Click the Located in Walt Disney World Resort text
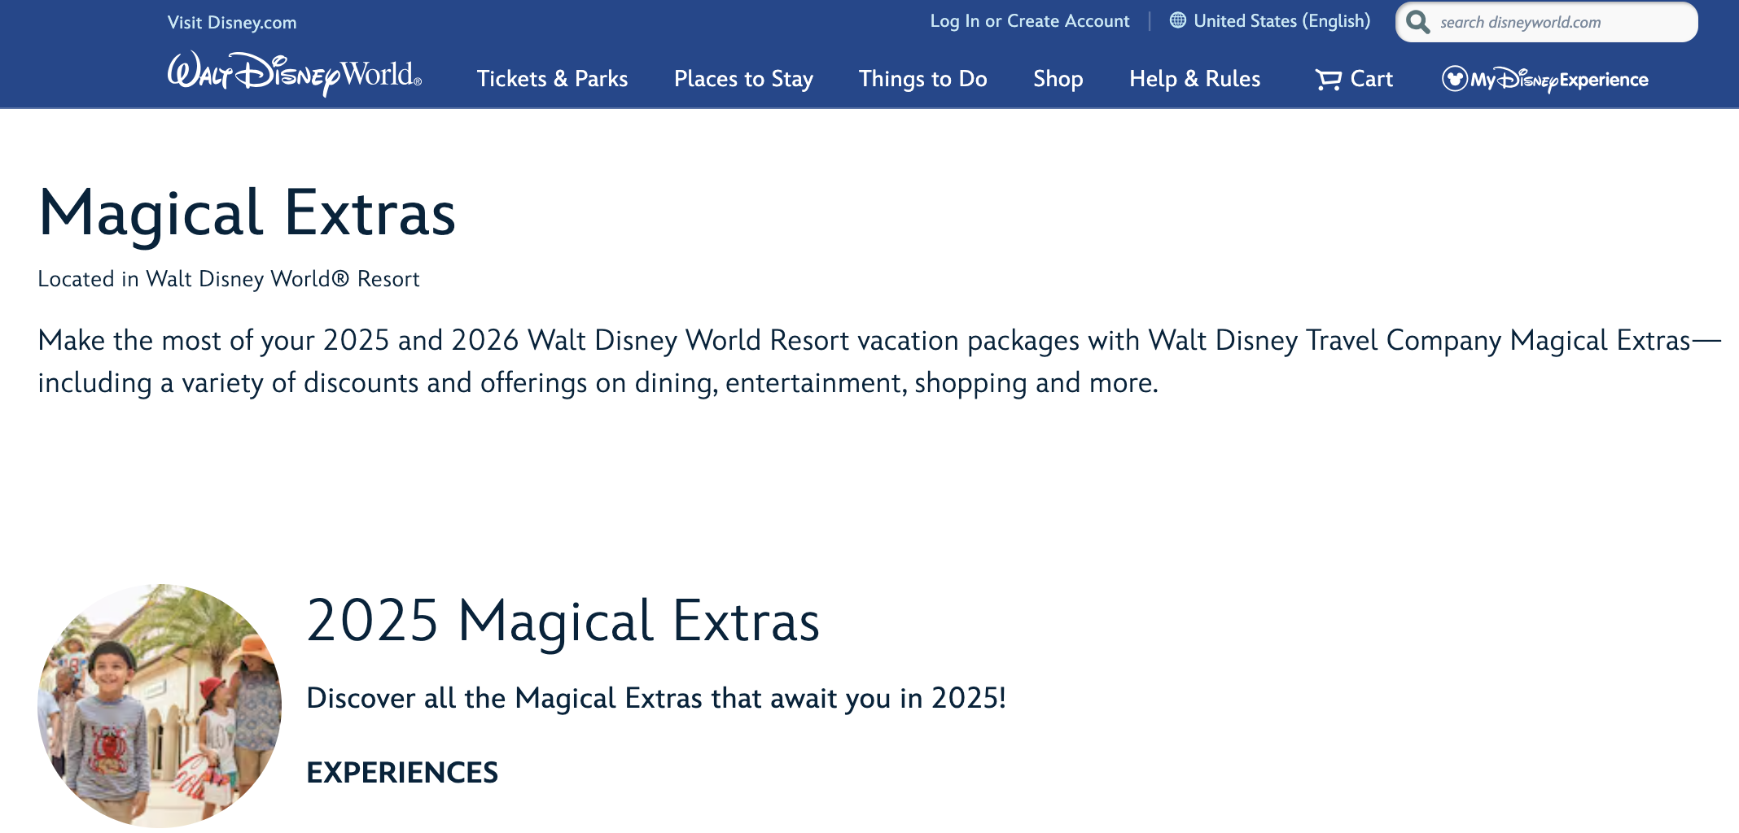 click(x=229, y=279)
